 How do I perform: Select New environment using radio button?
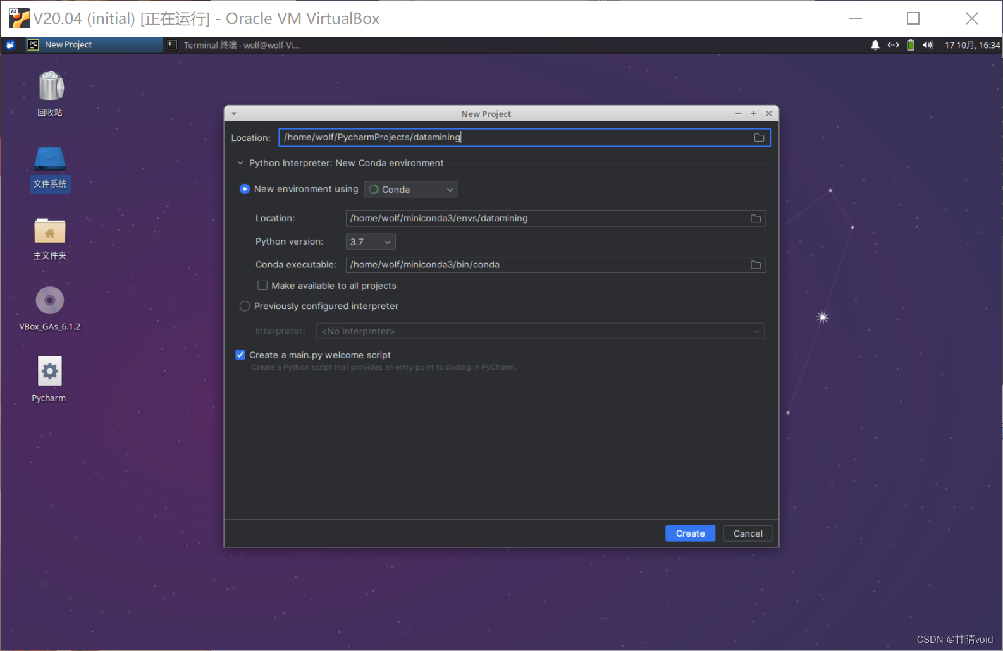click(245, 189)
